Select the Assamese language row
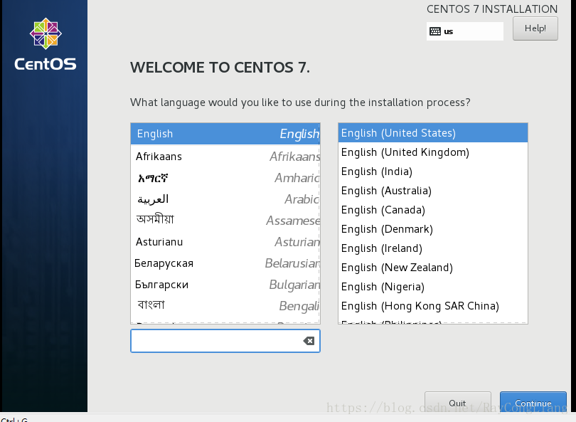Viewport: 576px width, 422px height. click(x=225, y=221)
